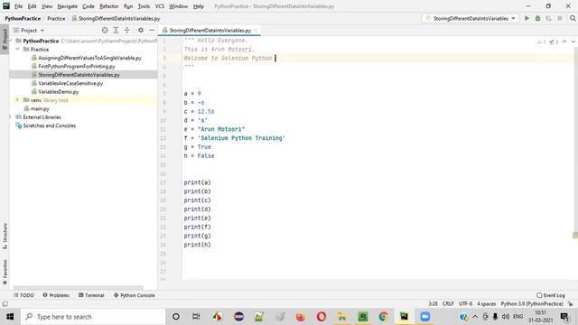Expand all nodes in Project panel
Image resolution: width=578 pixels, height=325 pixels.
pos(116,30)
